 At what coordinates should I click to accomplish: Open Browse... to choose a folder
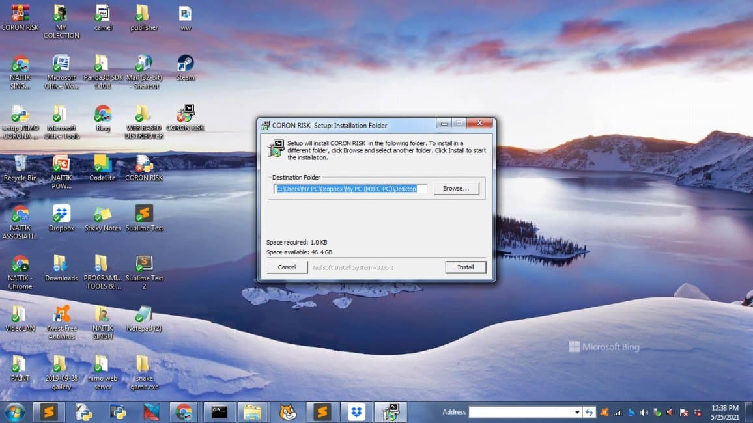(456, 189)
